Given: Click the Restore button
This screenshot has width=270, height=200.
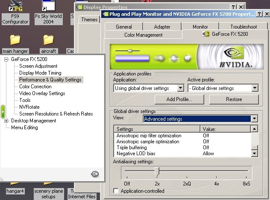Looking at the screenshot, I should point(234,99).
